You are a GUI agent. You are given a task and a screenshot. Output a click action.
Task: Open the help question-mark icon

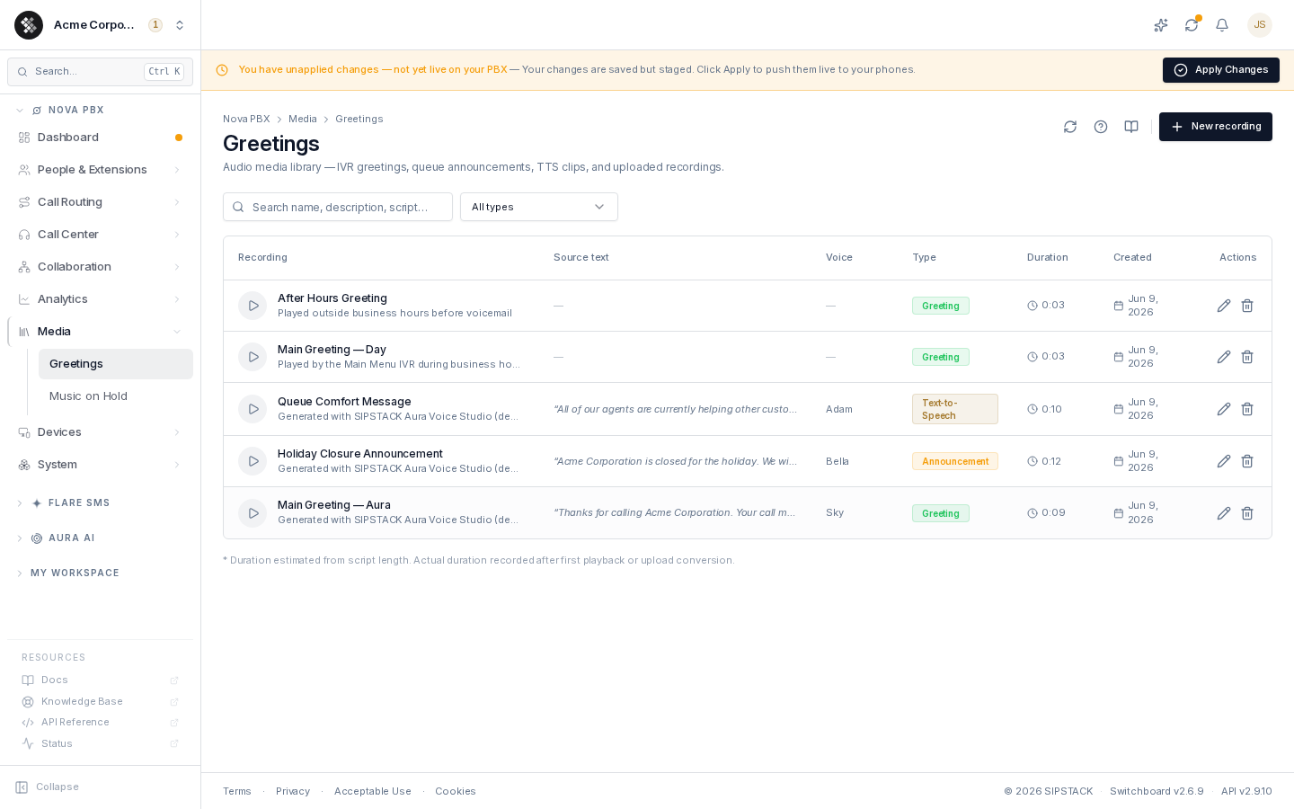(x=1101, y=127)
